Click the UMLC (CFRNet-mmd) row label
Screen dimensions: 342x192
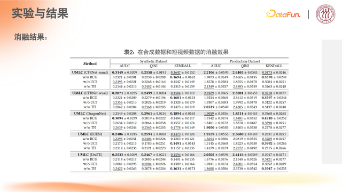coord(90,73)
